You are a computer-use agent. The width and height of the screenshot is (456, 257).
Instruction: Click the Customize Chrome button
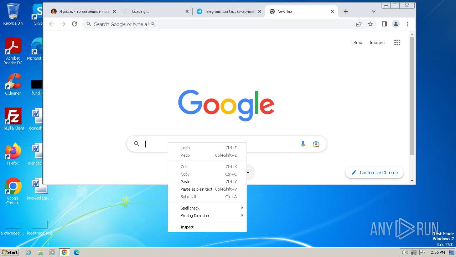click(374, 172)
